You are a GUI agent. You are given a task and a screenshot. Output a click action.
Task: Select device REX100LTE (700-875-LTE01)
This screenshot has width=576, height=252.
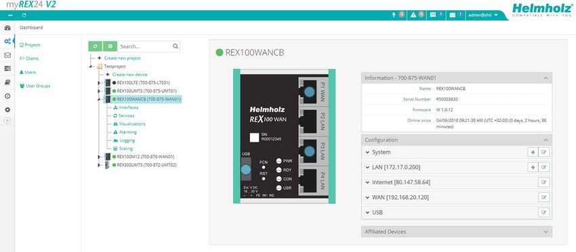143,83
